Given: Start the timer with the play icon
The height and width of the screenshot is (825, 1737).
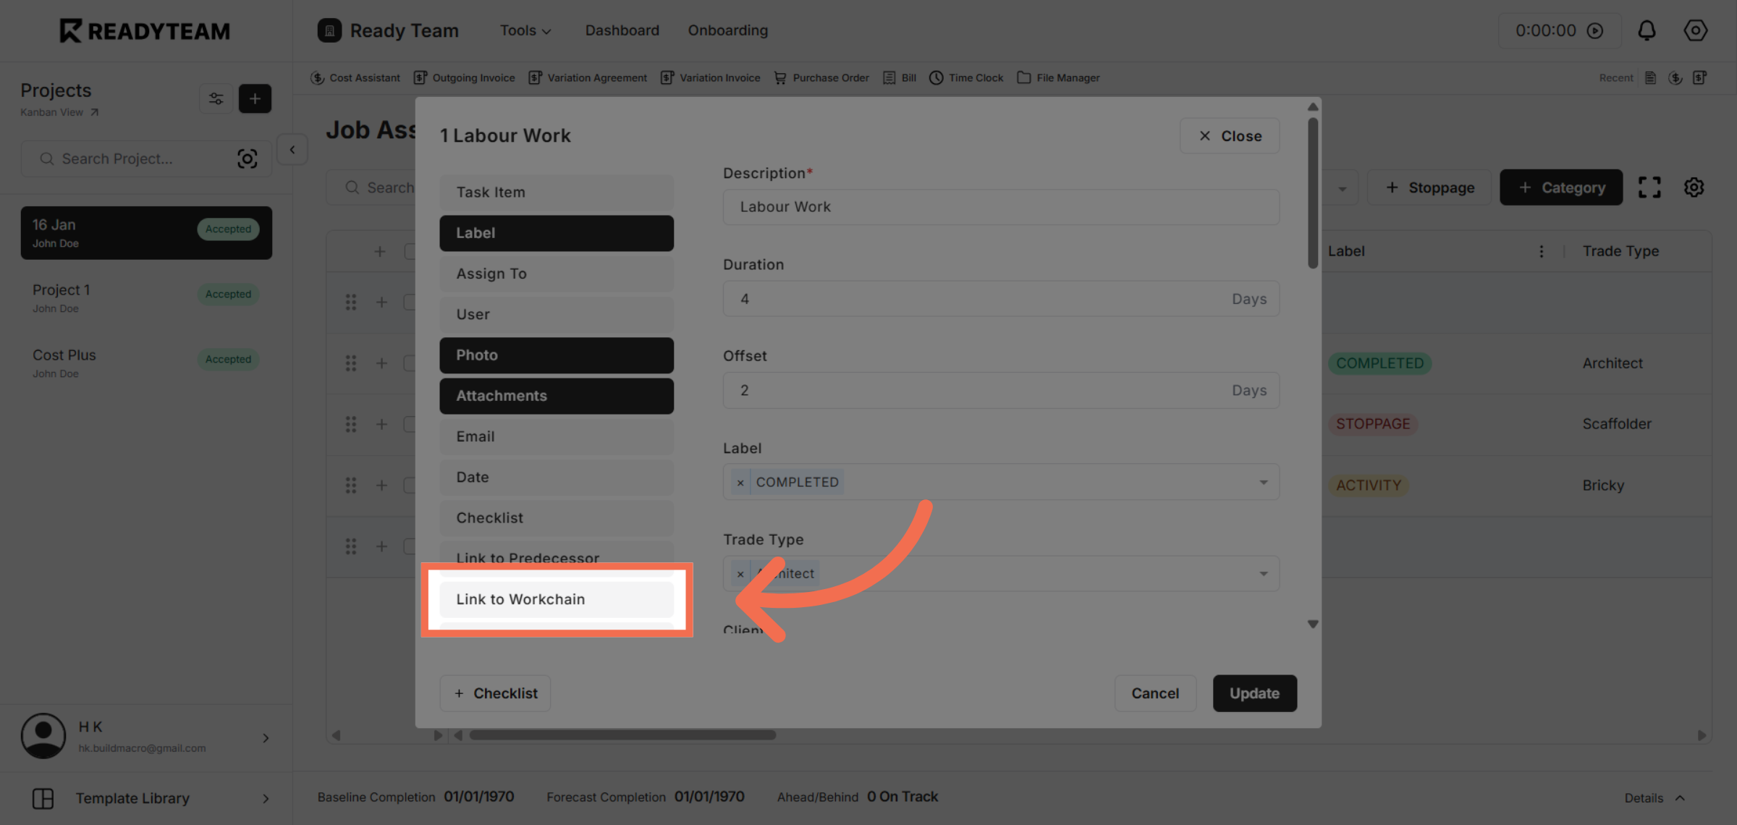Looking at the screenshot, I should pos(1596,30).
